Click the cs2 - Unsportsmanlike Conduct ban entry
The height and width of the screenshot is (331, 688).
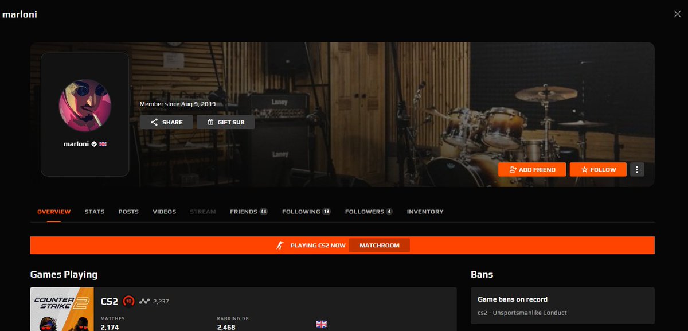(x=522, y=313)
